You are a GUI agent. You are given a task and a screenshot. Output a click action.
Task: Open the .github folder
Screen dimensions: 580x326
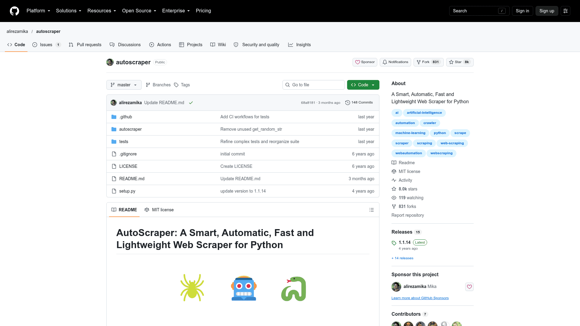(x=126, y=117)
